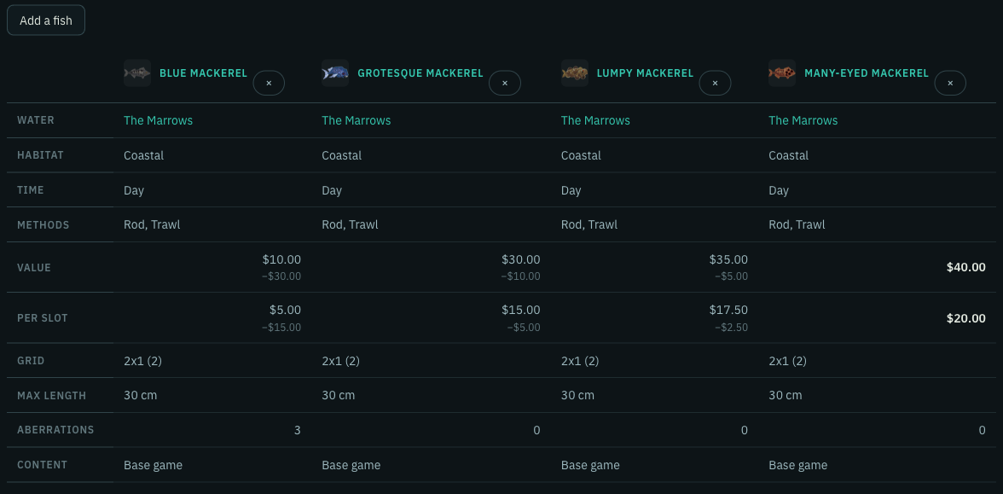The image size is (1003, 494).
Task: Follow The Marrows link under Lumpy Mackerel
Action: click(595, 120)
